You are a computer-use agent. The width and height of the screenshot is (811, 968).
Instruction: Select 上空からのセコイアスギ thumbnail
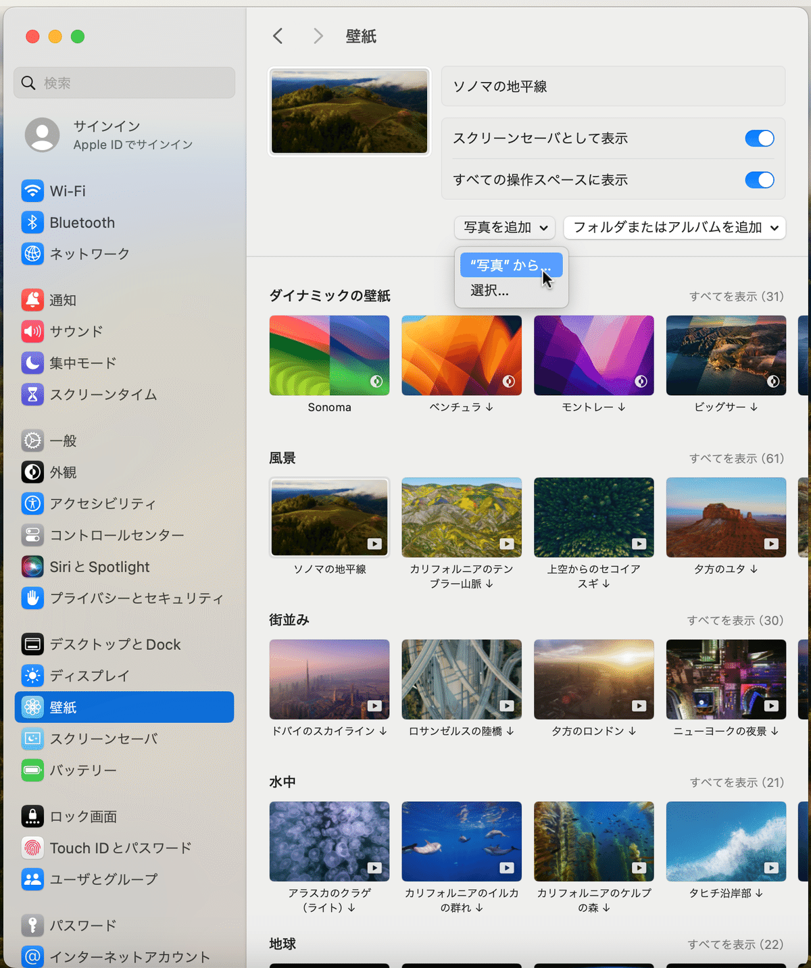tap(594, 517)
